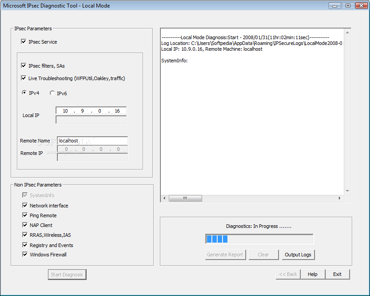Click the Generate Report button
This screenshot has width=370, height=296.
225,255
